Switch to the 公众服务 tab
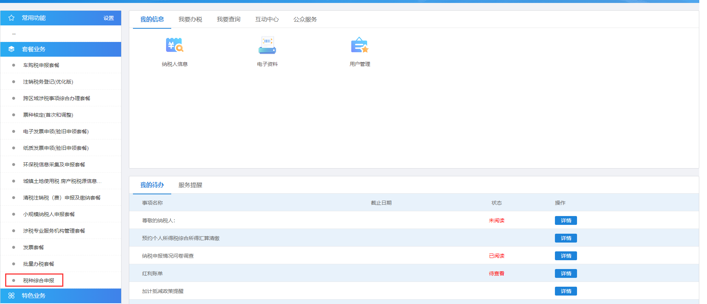 tap(305, 19)
